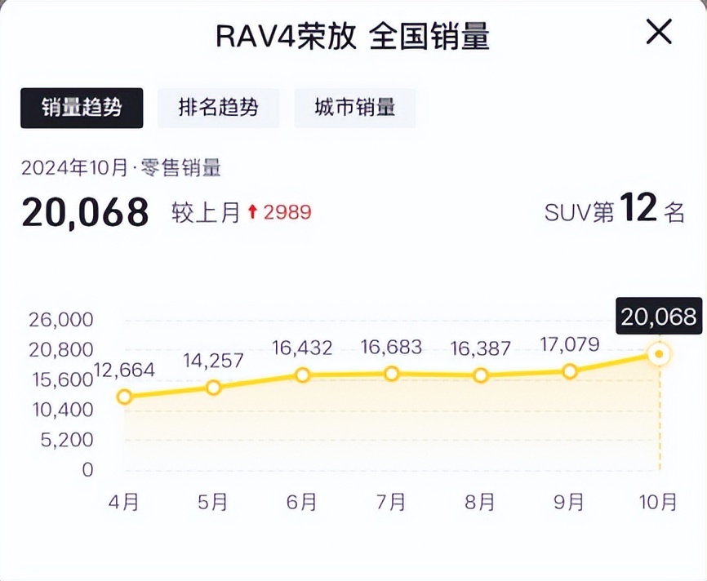
Task: Click the large 20,068 sales figure
Action: pyautogui.click(x=85, y=212)
